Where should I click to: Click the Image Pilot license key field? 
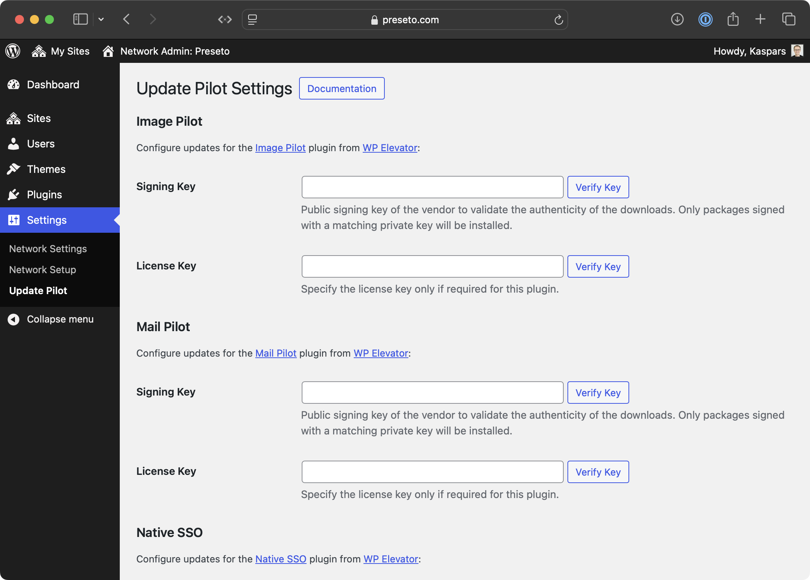[432, 266]
